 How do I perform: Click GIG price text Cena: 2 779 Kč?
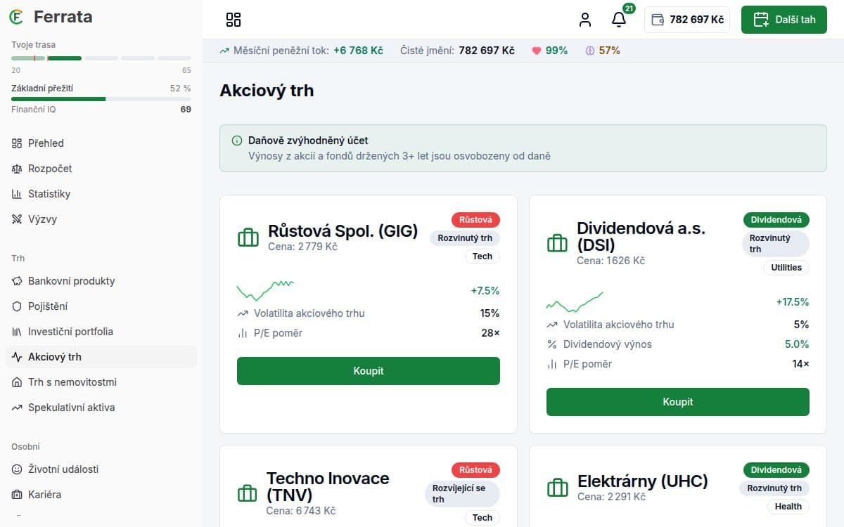302,247
